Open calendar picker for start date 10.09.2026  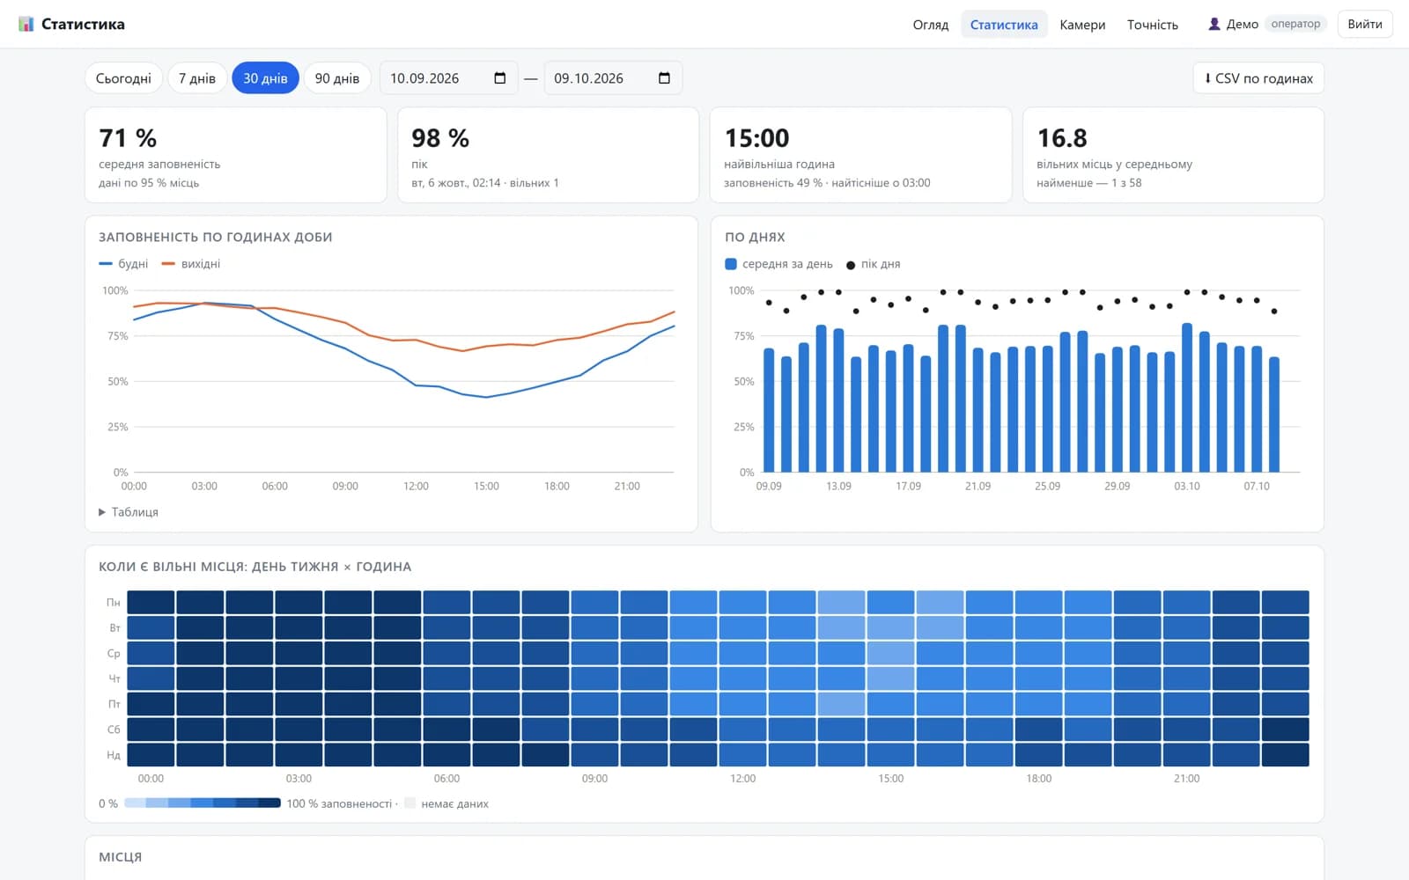[500, 78]
